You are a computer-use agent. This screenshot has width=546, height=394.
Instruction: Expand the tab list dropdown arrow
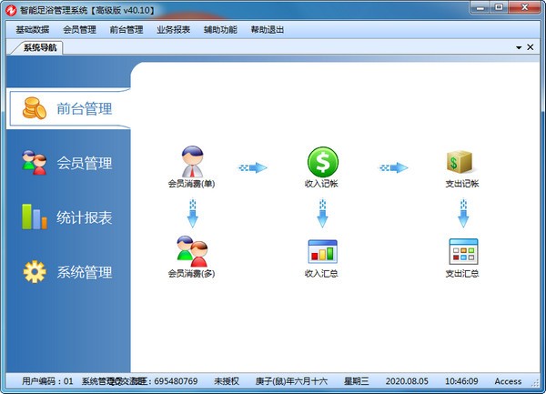pos(519,47)
